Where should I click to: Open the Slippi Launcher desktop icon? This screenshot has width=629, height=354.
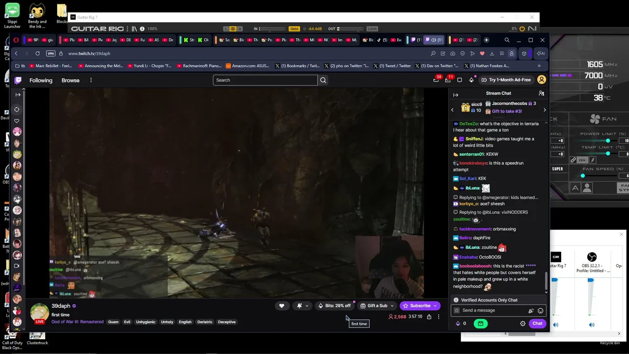tap(12, 16)
